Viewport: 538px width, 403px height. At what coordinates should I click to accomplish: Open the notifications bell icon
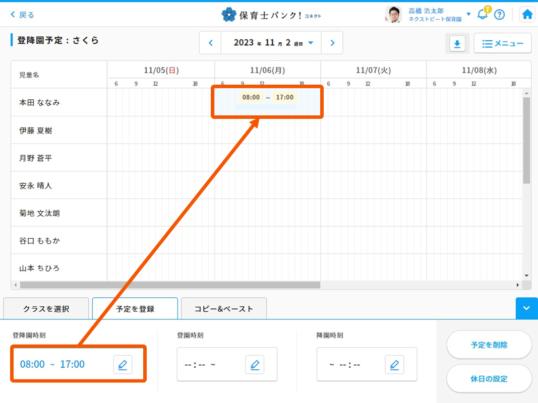[483, 14]
